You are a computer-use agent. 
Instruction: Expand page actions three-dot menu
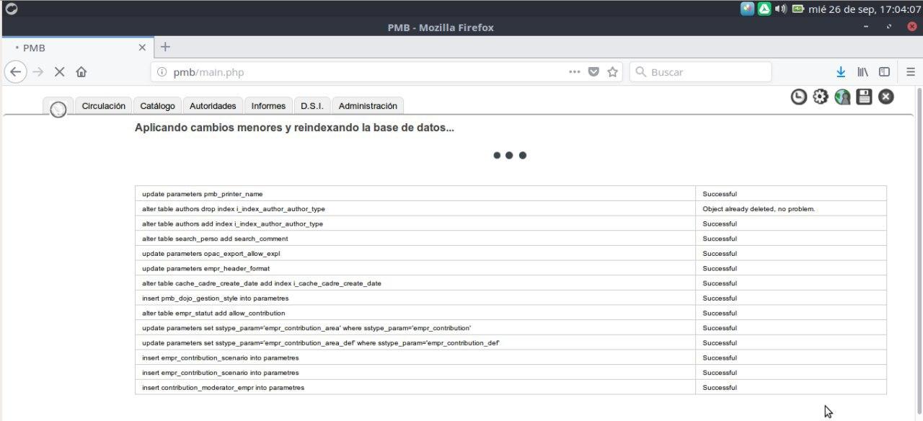[x=575, y=72]
